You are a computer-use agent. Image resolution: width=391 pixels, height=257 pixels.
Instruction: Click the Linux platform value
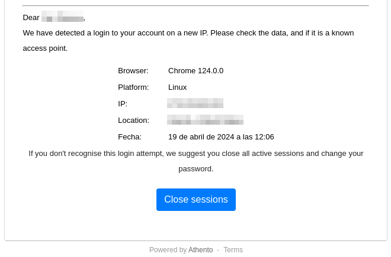point(177,87)
